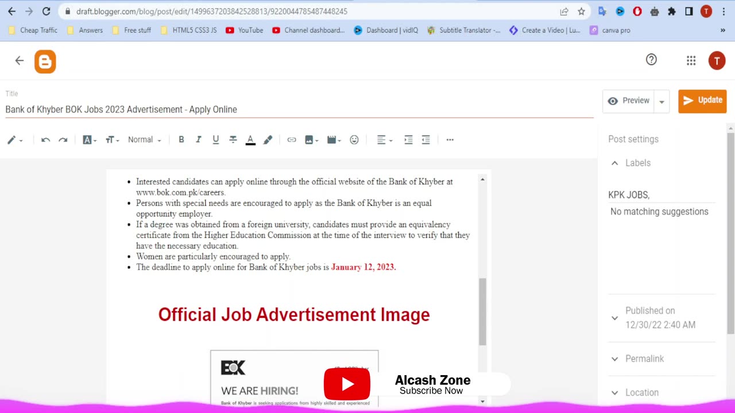The height and width of the screenshot is (413, 735).
Task: Open the Cheap Traffic bookmark folder
Action: click(33, 30)
